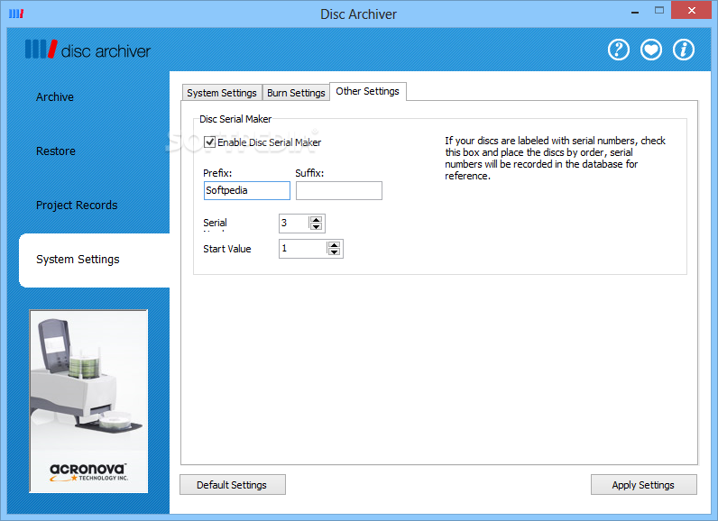Click the Start Value number field
Image resolution: width=718 pixels, height=521 pixels.
[x=303, y=249]
